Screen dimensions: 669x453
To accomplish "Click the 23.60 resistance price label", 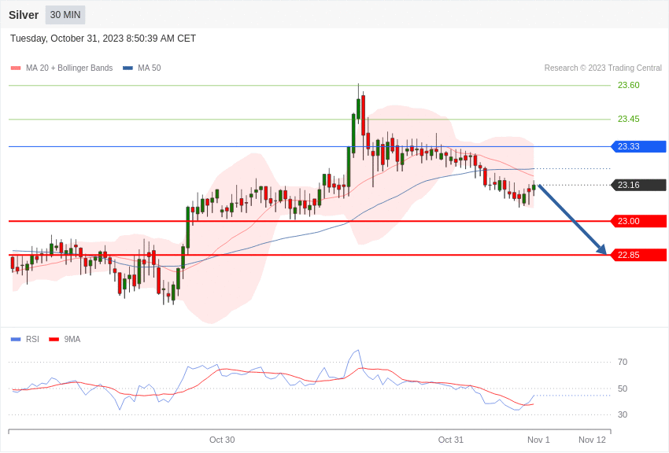I will point(629,85).
